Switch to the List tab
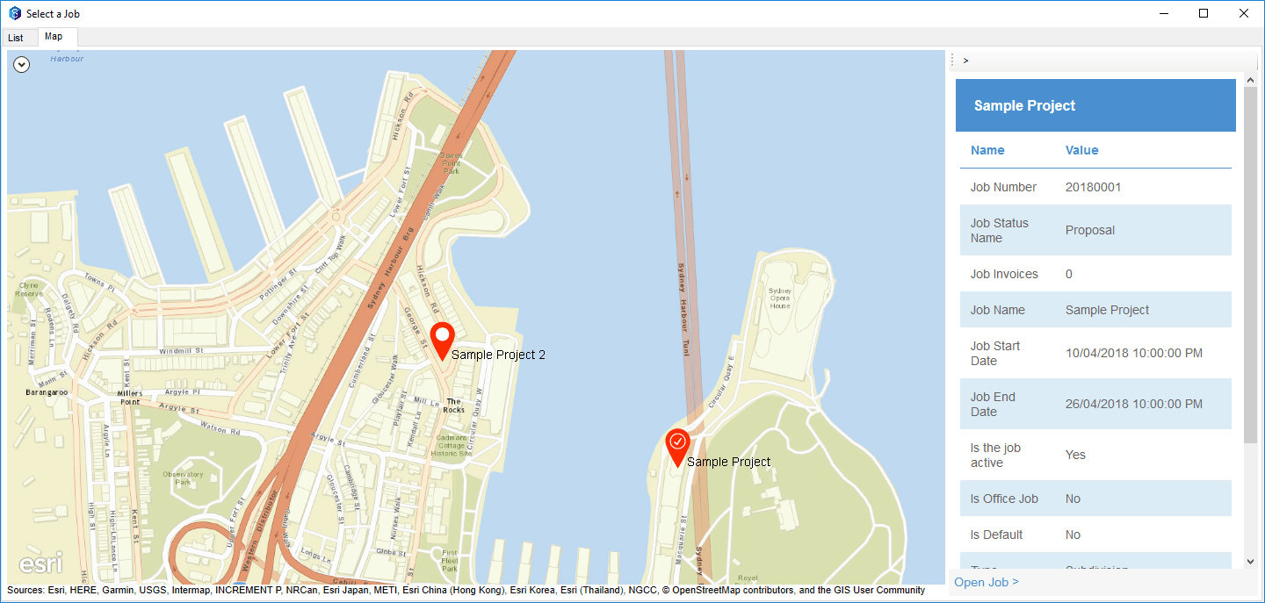This screenshot has width=1265, height=603. click(x=16, y=38)
